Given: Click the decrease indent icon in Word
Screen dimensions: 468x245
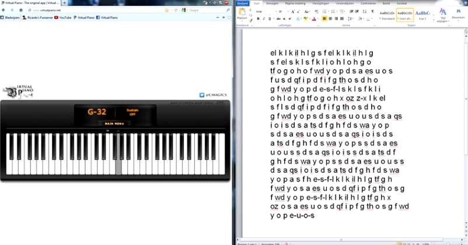Looking at the screenshot, I should [x=351, y=12].
